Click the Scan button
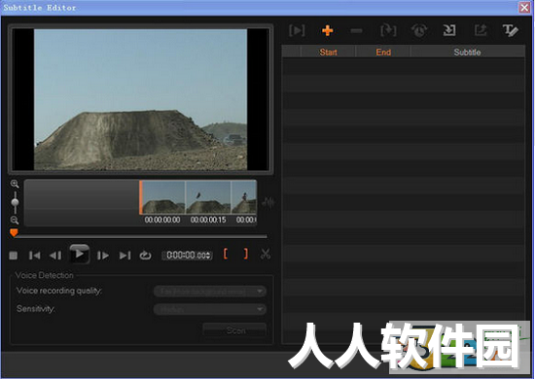The height and width of the screenshot is (379, 535). tap(234, 330)
